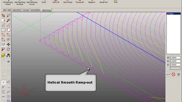Click the red cancel circle icon
182x102 pixels.
tap(173, 74)
